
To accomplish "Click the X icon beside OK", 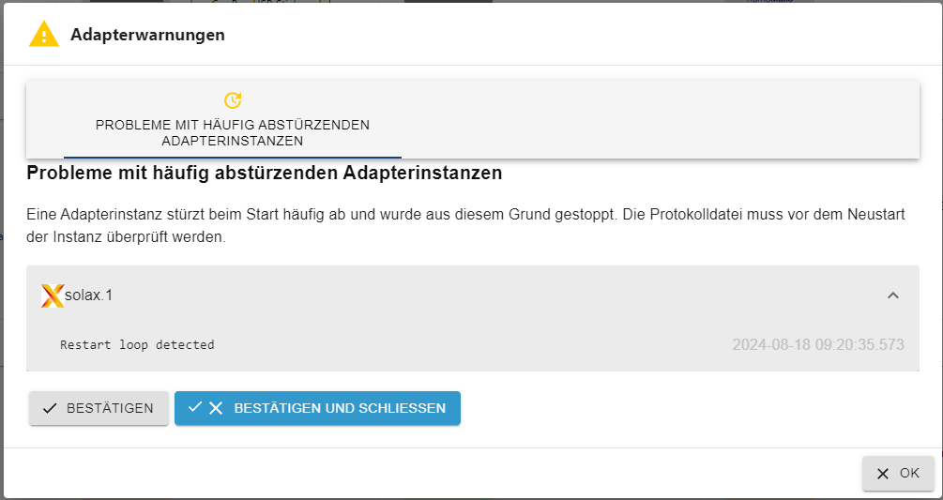I will tap(883, 474).
